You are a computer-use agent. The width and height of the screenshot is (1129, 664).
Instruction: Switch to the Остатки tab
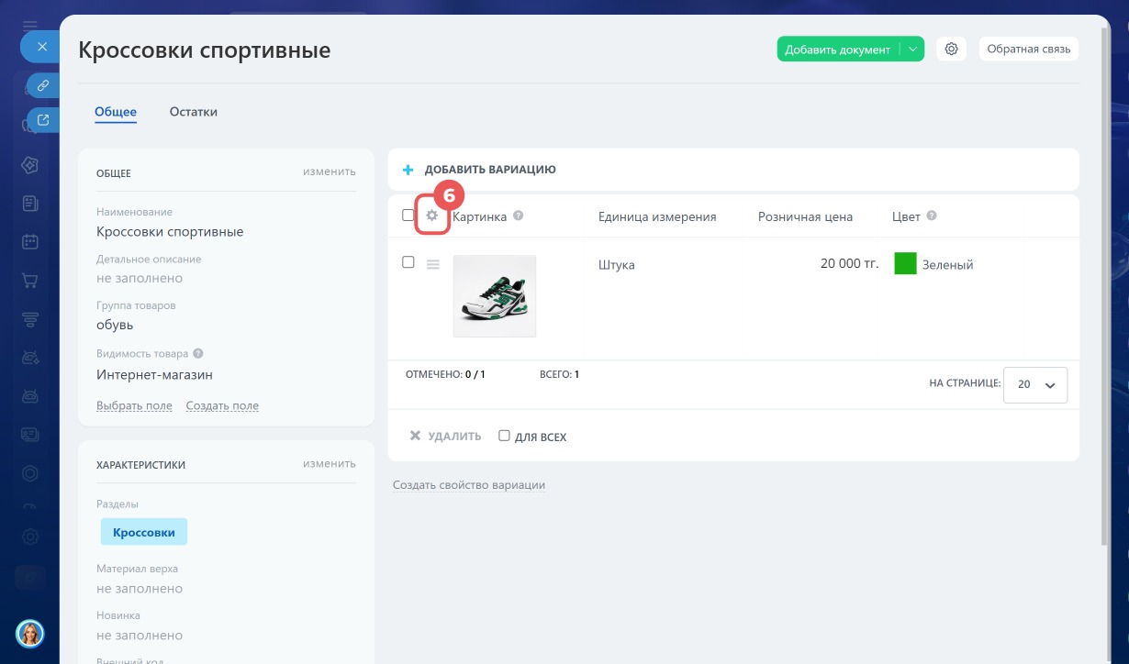click(194, 112)
